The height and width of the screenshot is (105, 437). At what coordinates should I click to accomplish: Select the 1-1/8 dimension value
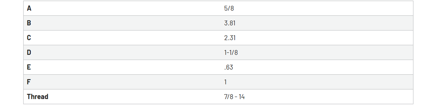tap(231, 52)
